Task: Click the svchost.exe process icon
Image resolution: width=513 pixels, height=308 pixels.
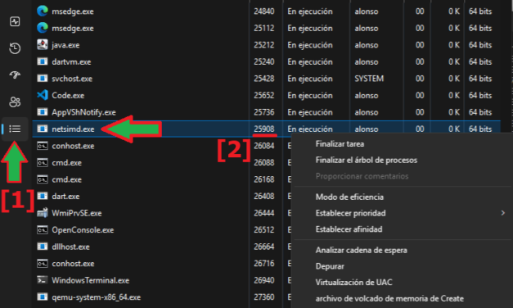Action: pyautogui.click(x=43, y=79)
